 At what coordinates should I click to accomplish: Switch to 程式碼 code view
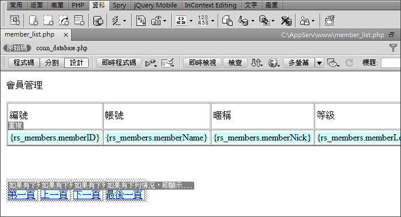(x=24, y=63)
